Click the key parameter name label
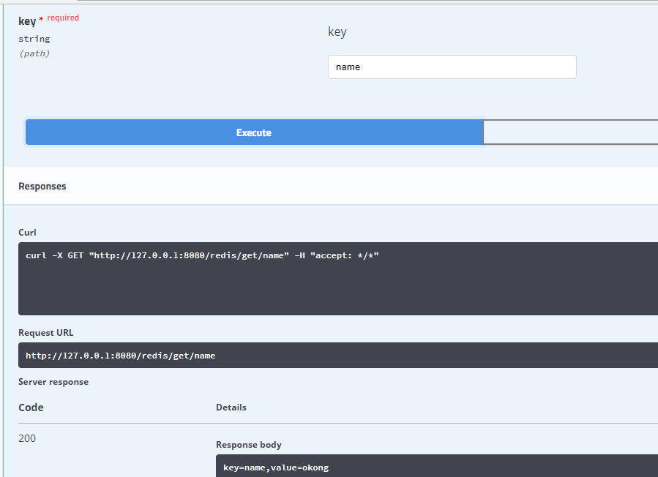 click(26, 21)
